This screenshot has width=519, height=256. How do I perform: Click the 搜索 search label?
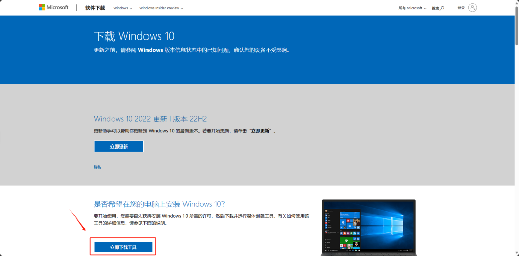435,8
